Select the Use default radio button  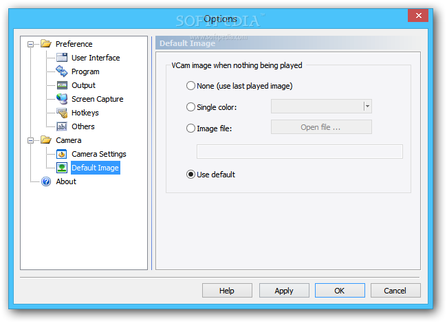point(190,175)
